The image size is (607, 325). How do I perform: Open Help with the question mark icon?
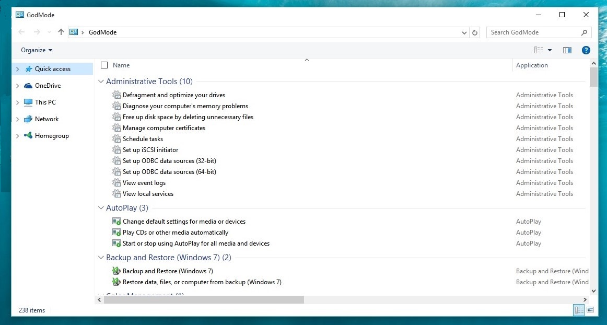[x=586, y=50]
